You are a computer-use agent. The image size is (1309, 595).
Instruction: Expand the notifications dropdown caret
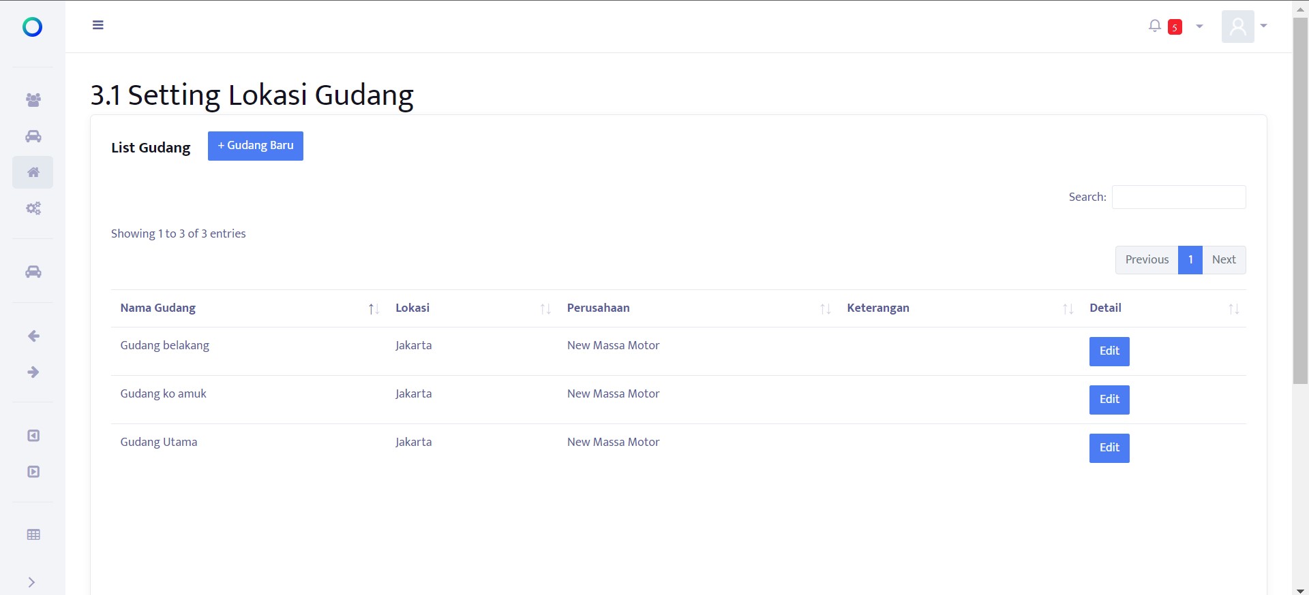pos(1199,27)
